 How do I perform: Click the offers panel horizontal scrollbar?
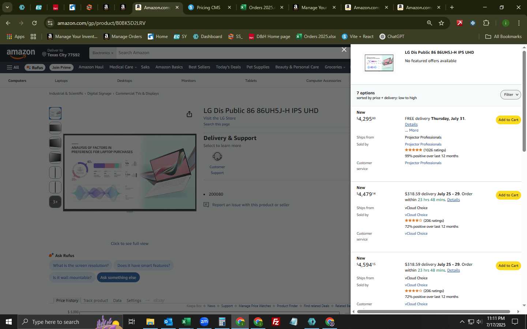pos(433,311)
